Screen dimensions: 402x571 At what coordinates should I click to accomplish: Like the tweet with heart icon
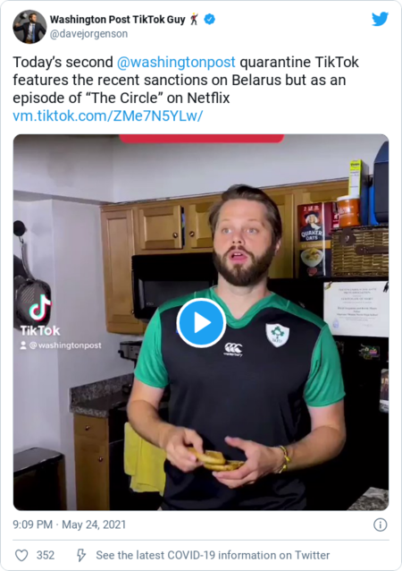[x=21, y=556]
